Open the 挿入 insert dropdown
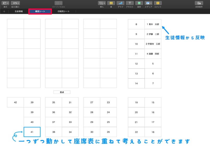 coord(102,3)
